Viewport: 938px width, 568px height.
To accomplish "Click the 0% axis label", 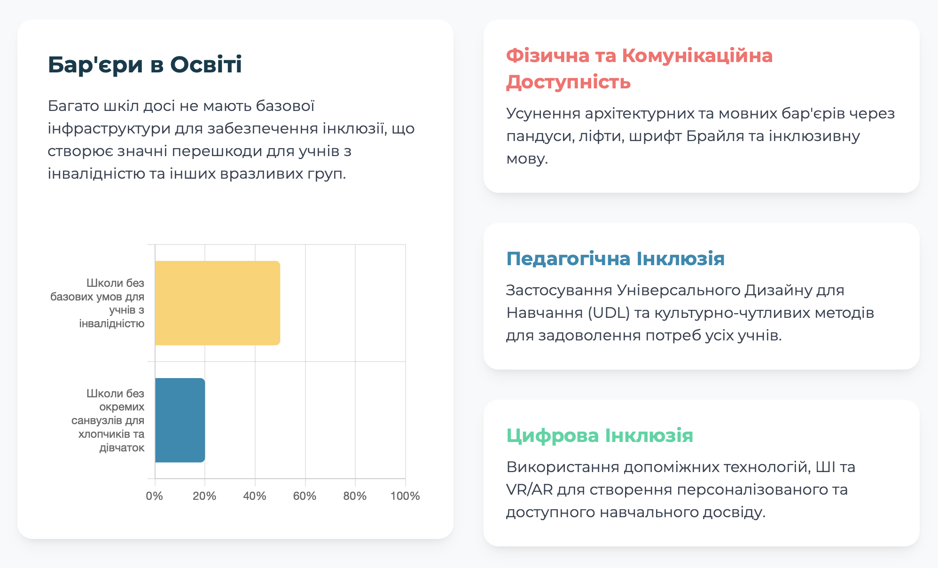I will point(155,496).
